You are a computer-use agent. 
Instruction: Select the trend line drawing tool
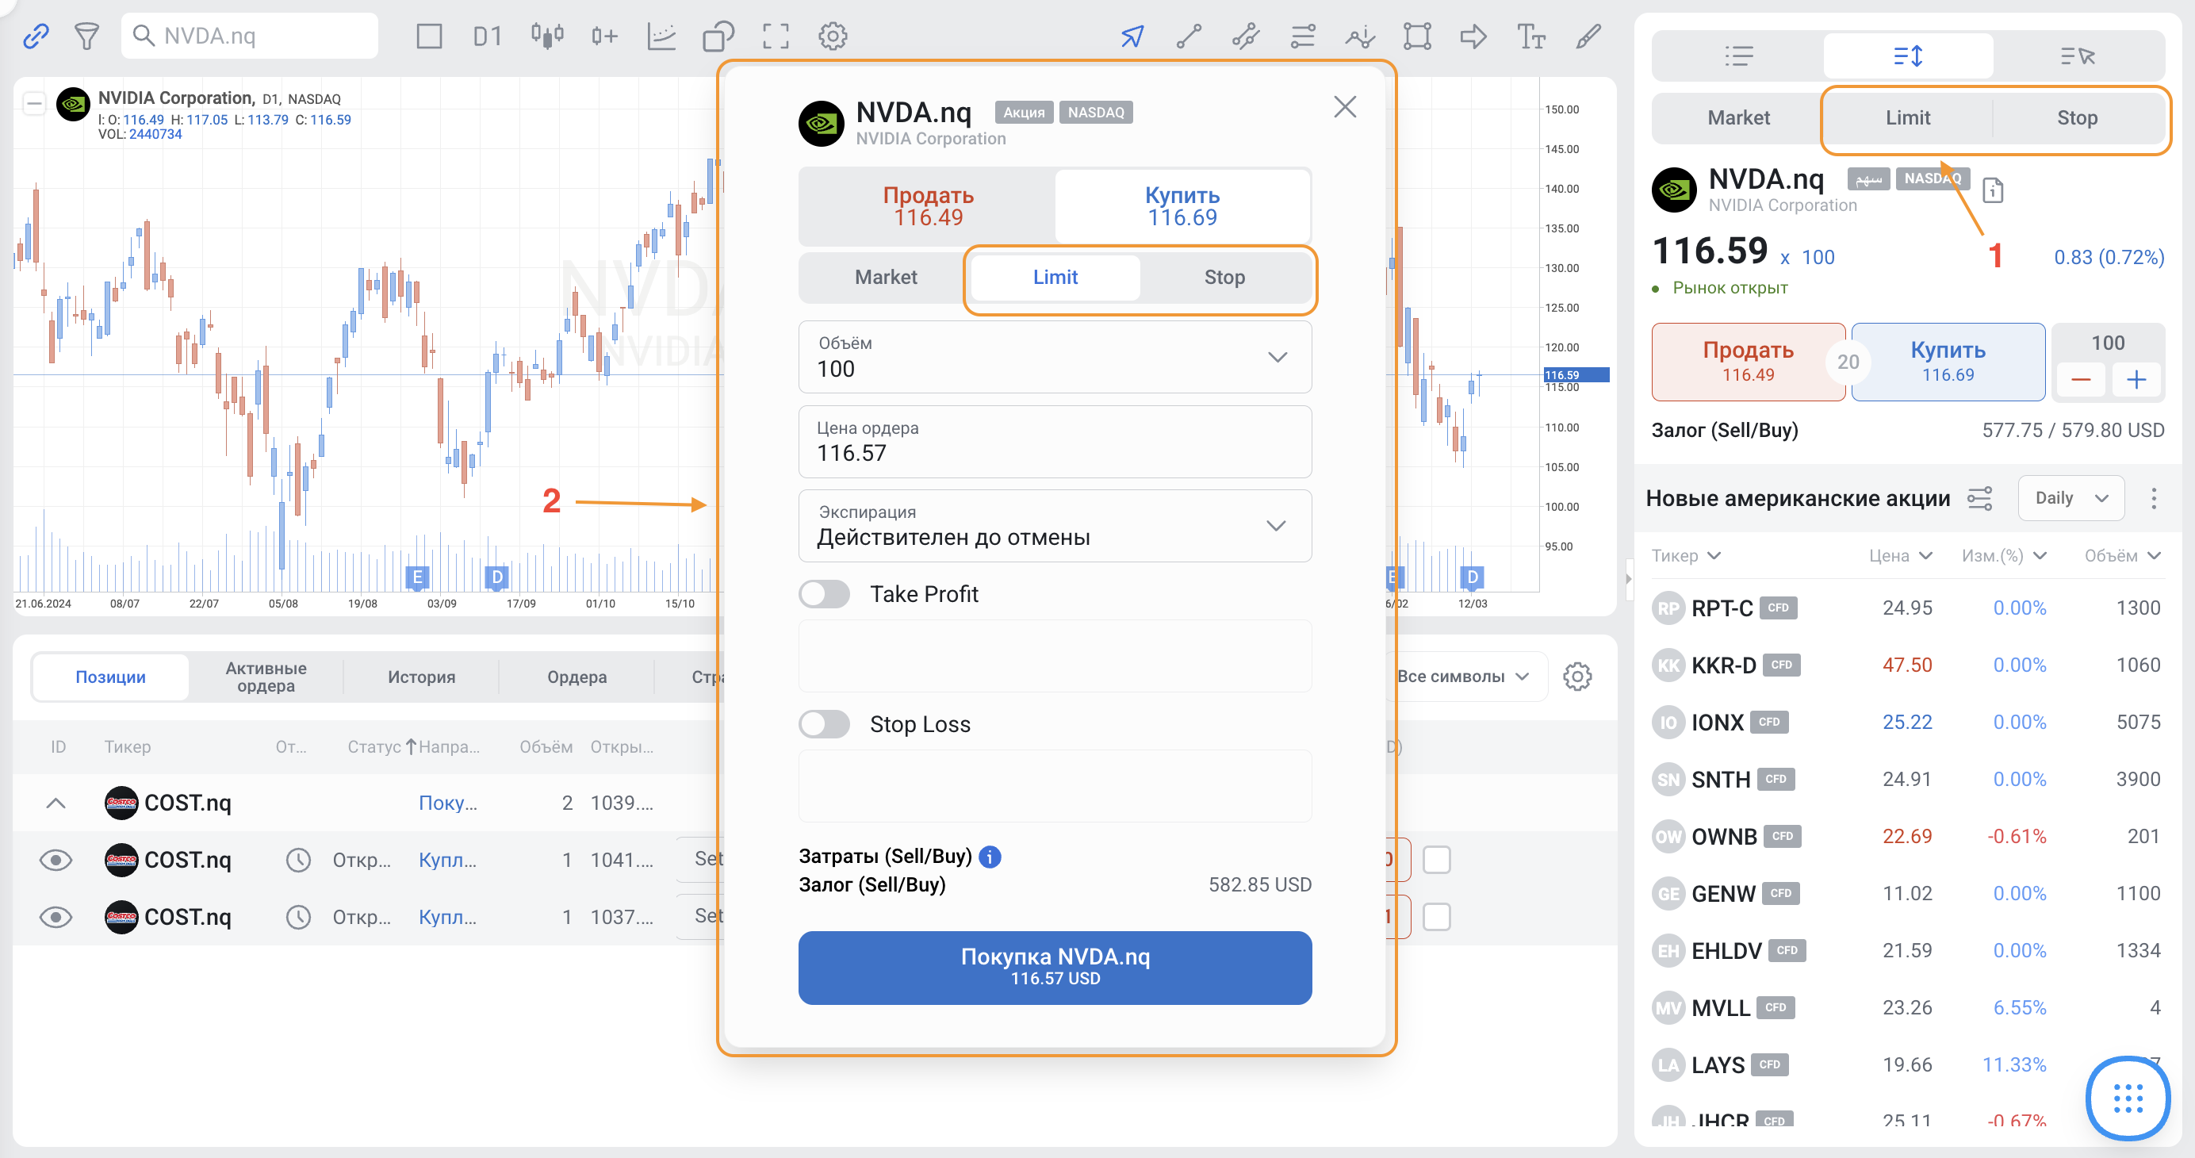click(x=1189, y=36)
